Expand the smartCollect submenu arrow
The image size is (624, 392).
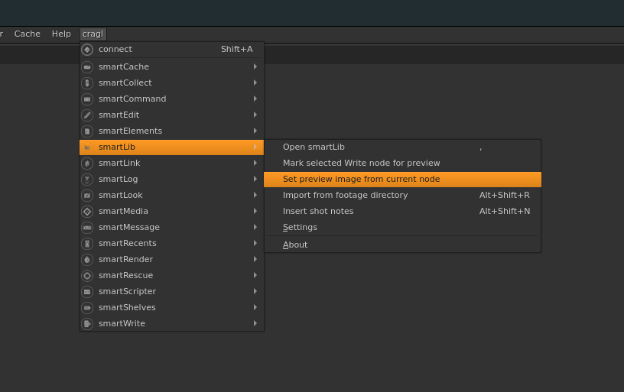[x=255, y=83]
